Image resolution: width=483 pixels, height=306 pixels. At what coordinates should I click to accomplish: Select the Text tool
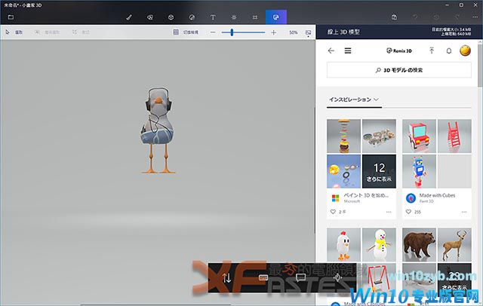(x=213, y=17)
